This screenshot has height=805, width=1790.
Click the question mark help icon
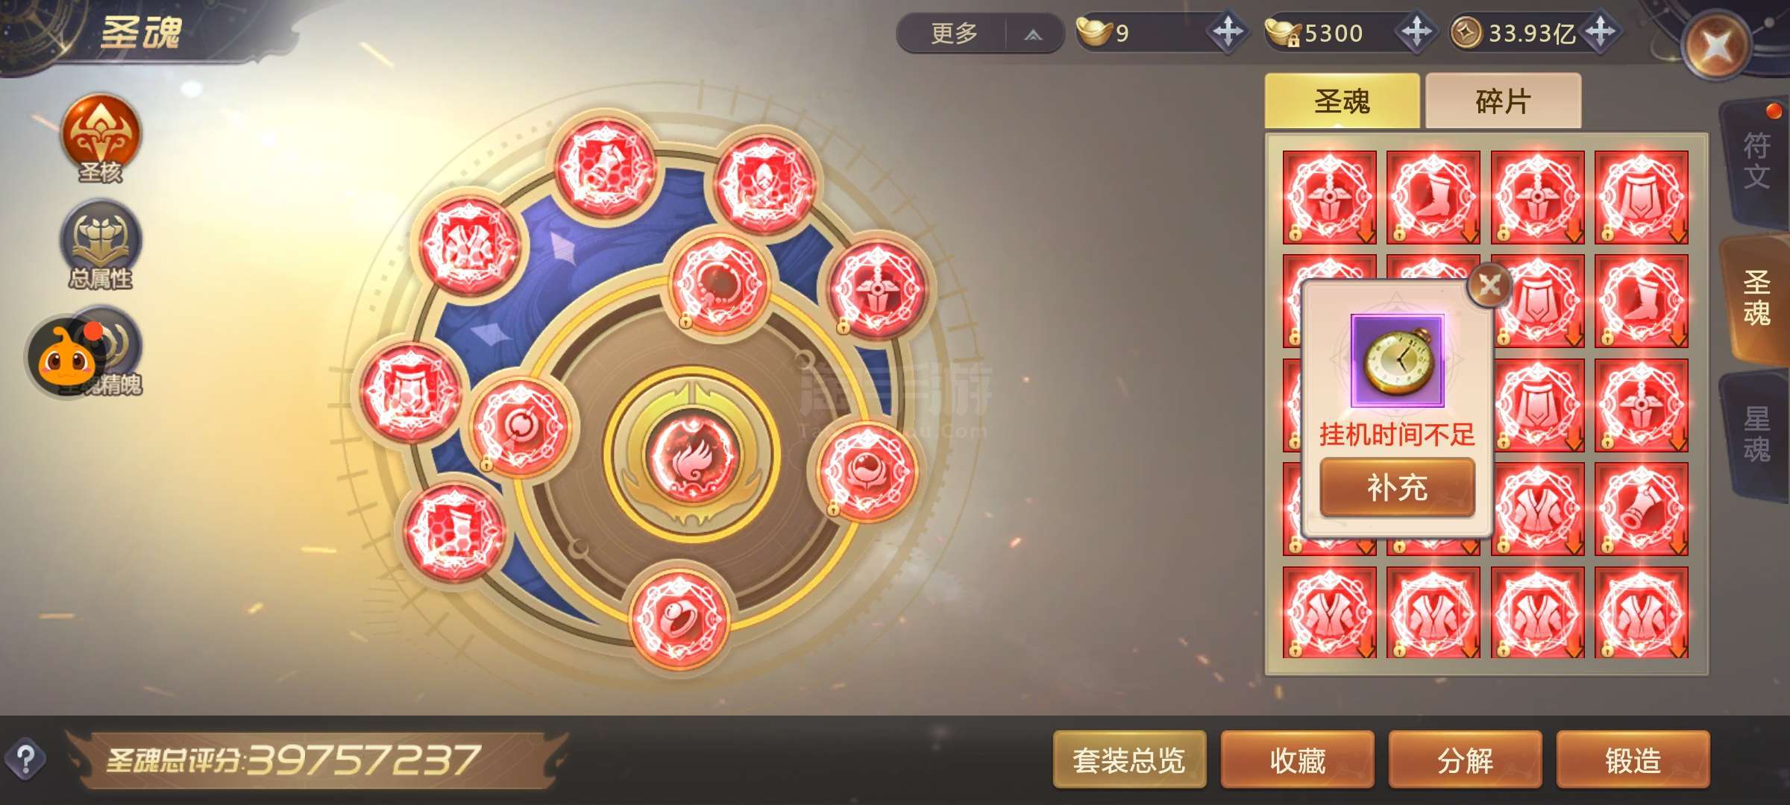(x=25, y=760)
